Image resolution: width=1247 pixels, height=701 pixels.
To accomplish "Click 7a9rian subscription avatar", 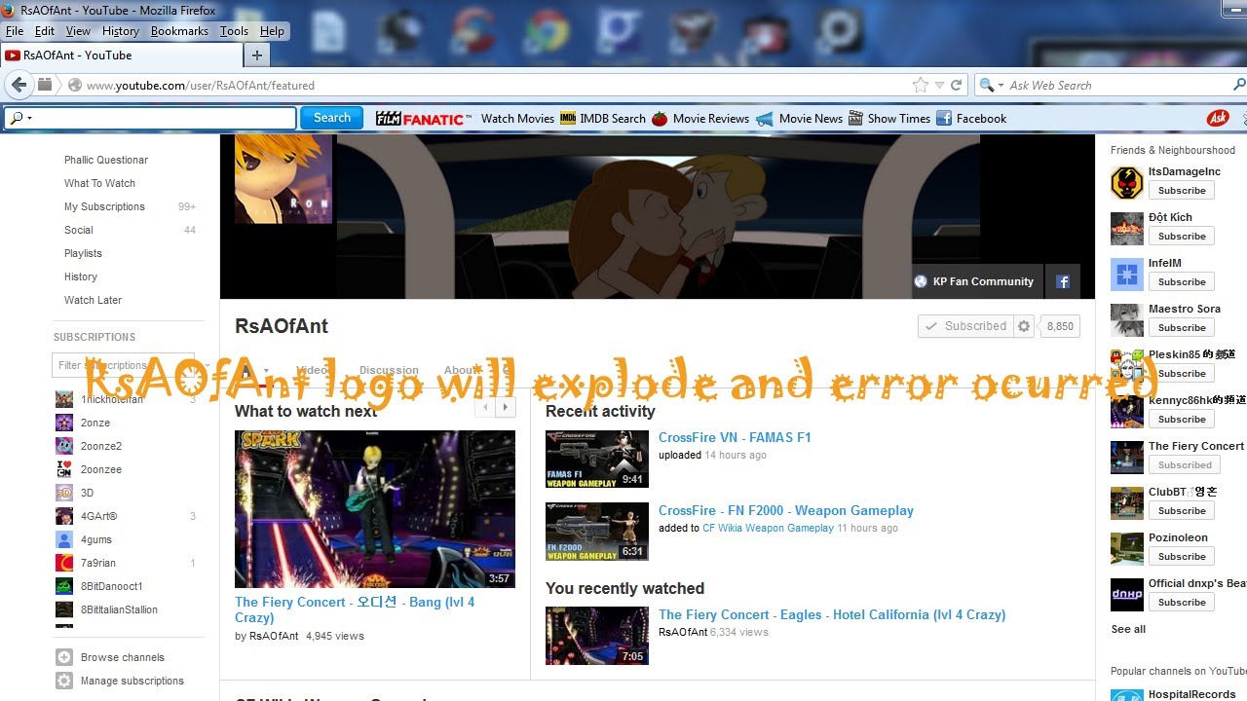I will click(63, 563).
